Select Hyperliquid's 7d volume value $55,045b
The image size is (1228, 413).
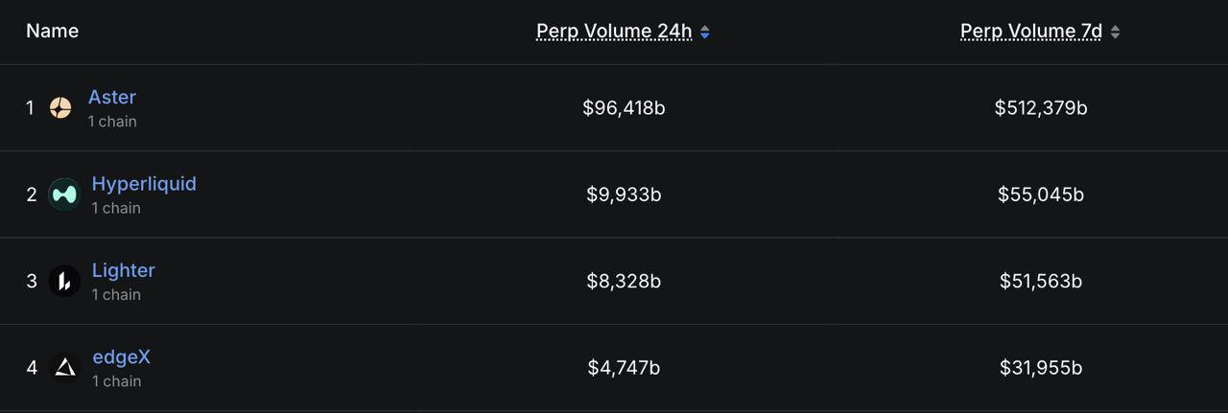click(x=1041, y=195)
